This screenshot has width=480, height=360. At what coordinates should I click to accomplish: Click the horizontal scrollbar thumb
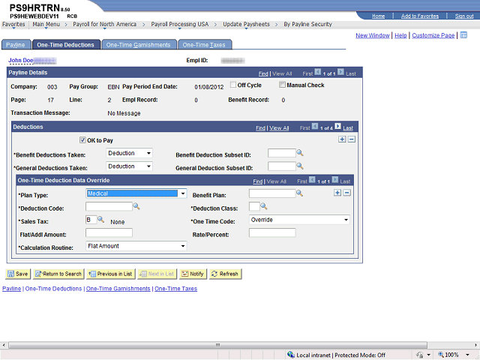217,345
